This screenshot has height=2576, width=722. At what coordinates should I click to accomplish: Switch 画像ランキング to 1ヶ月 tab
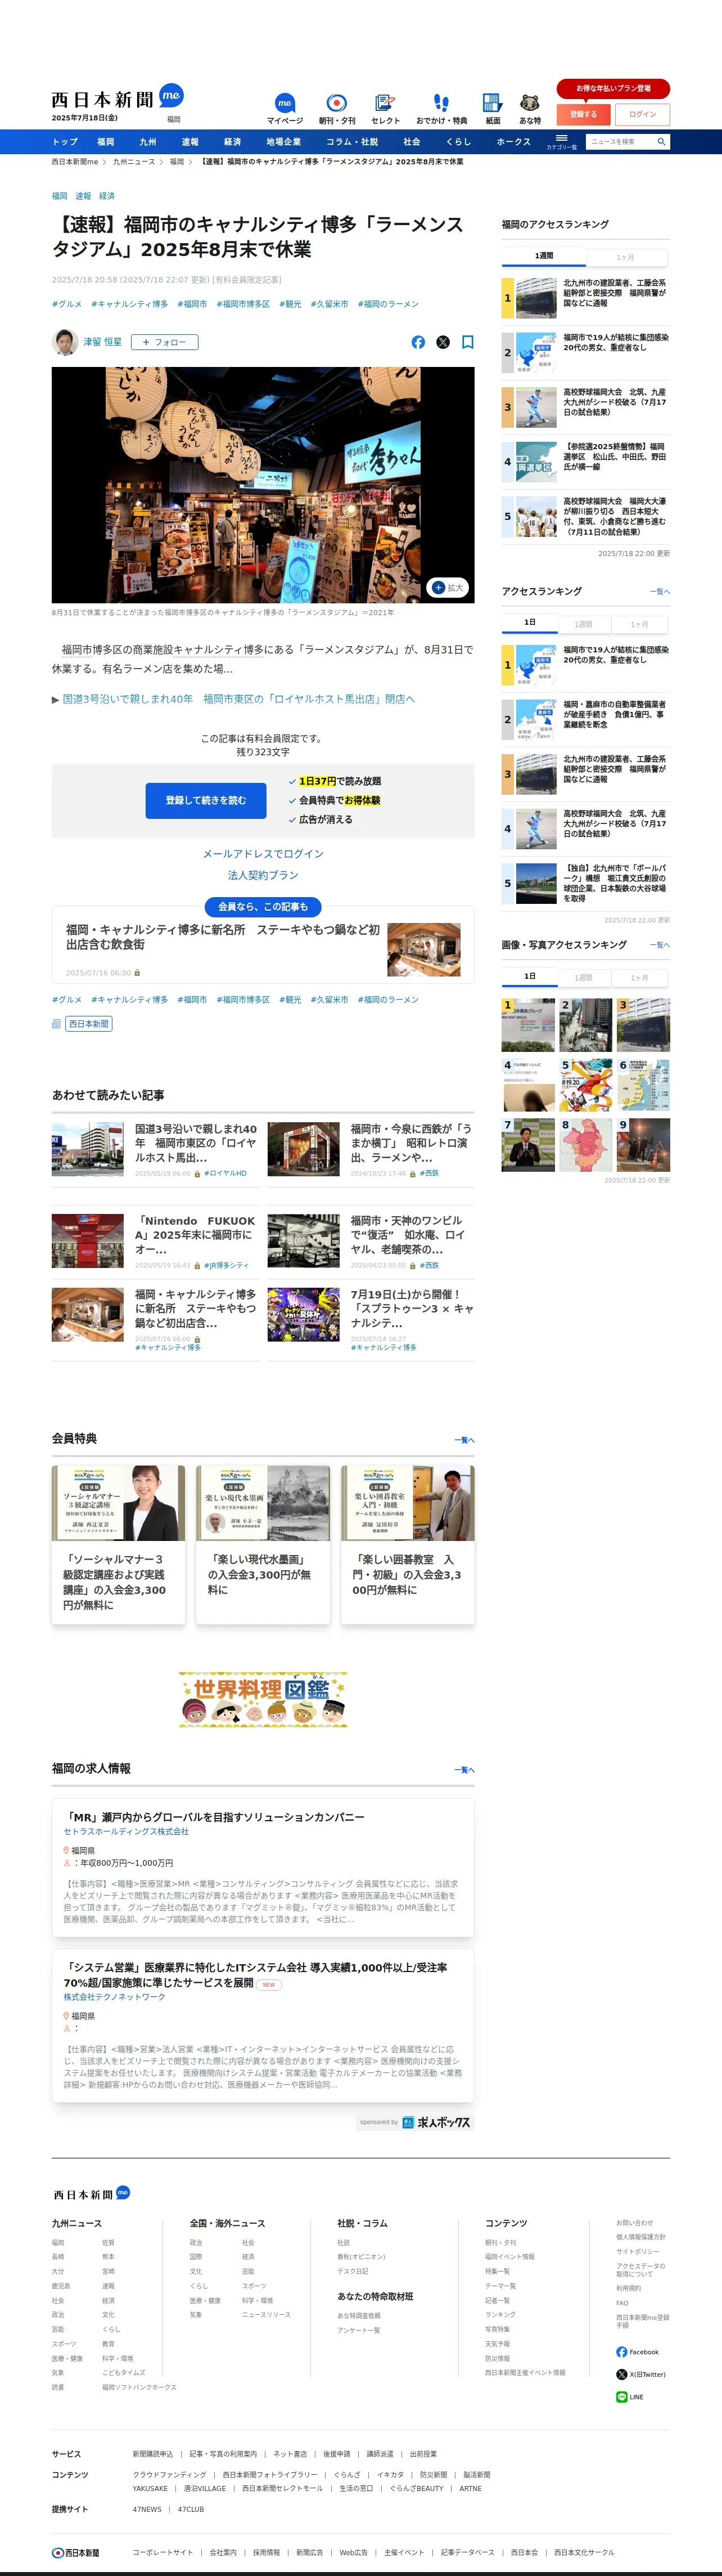point(639,977)
